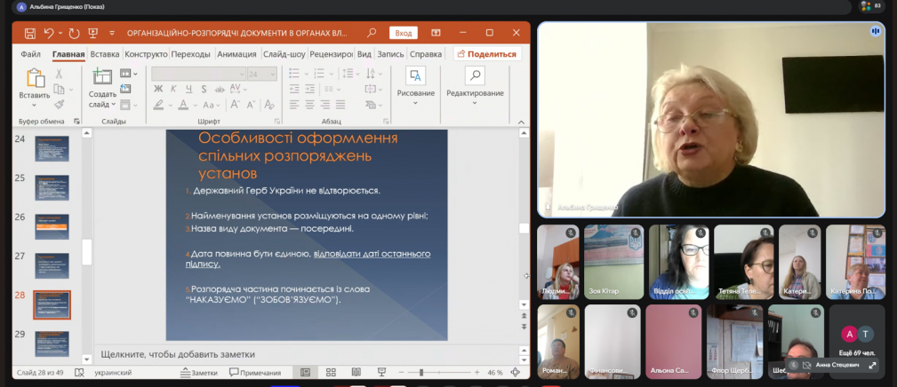Image resolution: width=897 pixels, height=387 pixels.
Task: Adjust the zoom slider in status bar
Action: click(421, 373)
